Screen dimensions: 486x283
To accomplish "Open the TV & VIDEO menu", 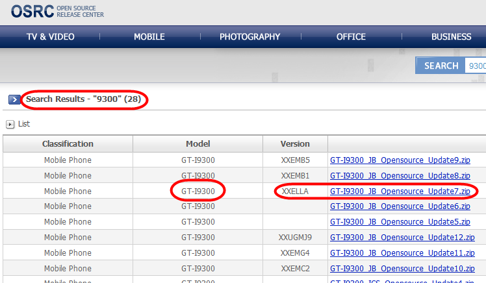I will [51, 37].
